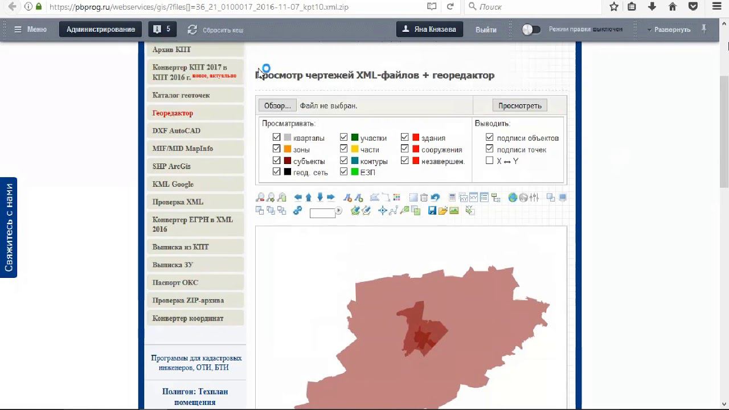Expand the Развернуть dropdown

[669, 29]
